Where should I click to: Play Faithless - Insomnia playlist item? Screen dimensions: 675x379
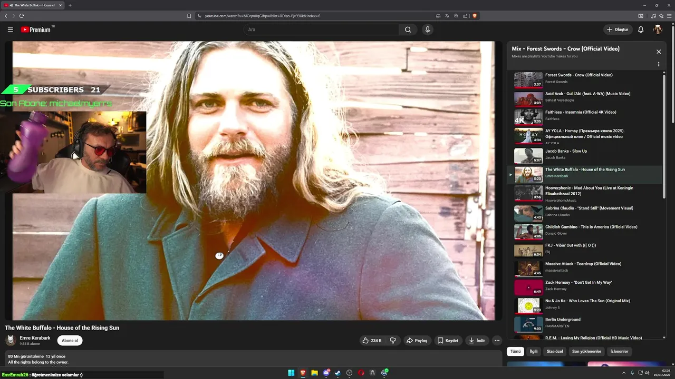point(584,117)
